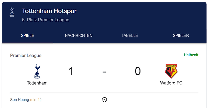Open the SPIELE tab
This screenshot has width=207, height=108.
27,35
